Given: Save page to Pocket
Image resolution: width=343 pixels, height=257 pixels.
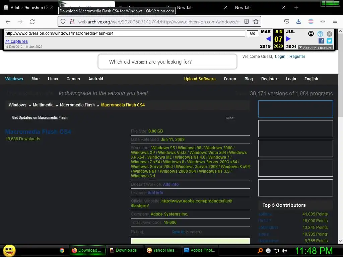Looking at the screenshot, I should tap(287, 21).
